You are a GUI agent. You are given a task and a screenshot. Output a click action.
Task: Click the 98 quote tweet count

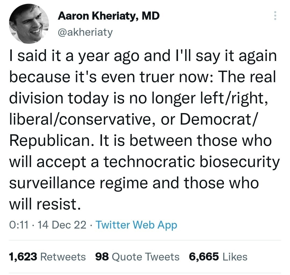102,257
